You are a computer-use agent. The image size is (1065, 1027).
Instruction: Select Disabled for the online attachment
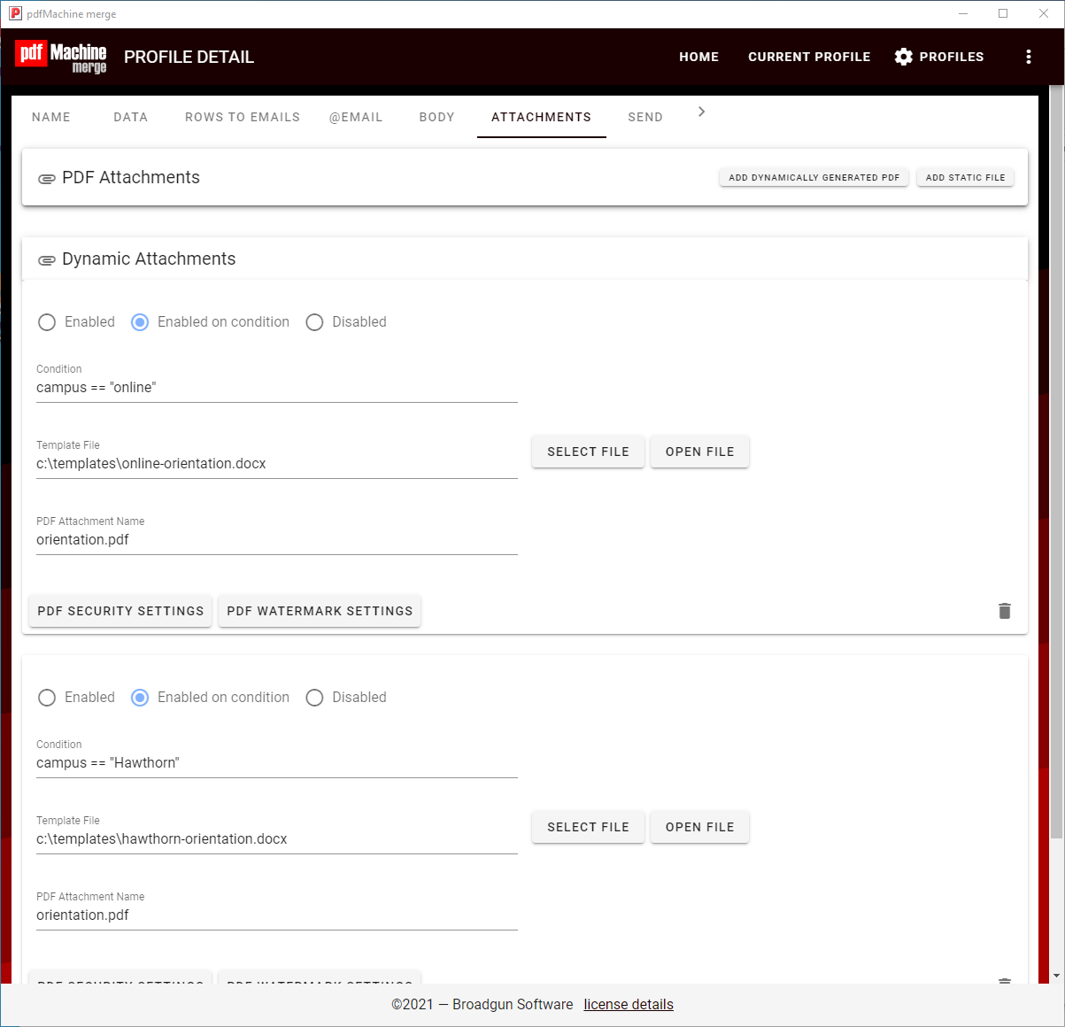point(314,322)
